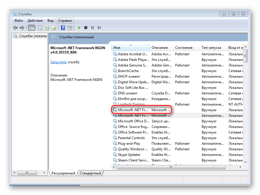Open the Действие menu
This screenshot has height=195, width=260.
click(x=35, y=21)
